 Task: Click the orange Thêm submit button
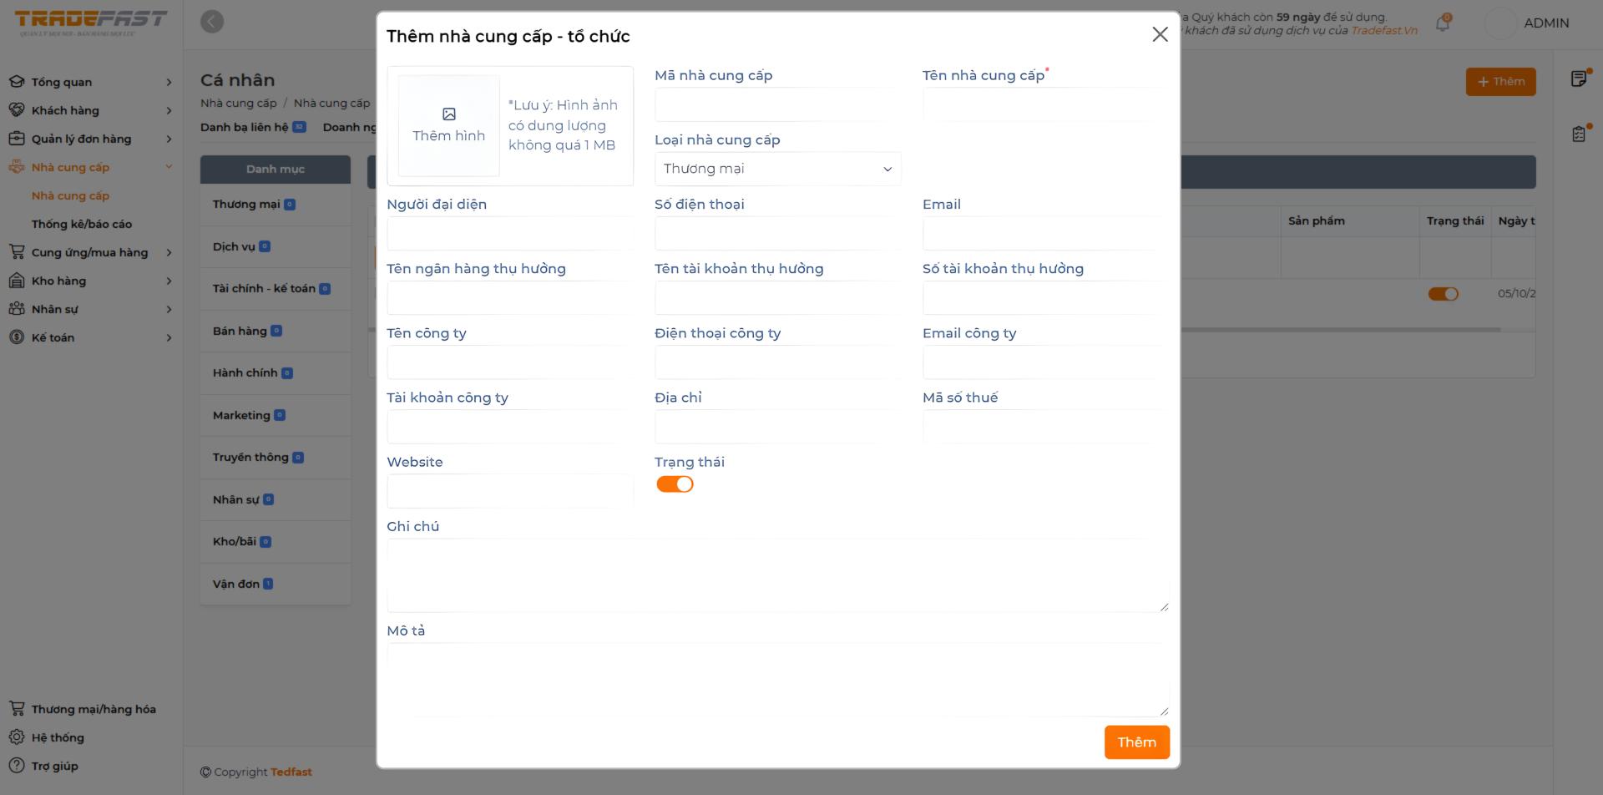(1136, 742)
